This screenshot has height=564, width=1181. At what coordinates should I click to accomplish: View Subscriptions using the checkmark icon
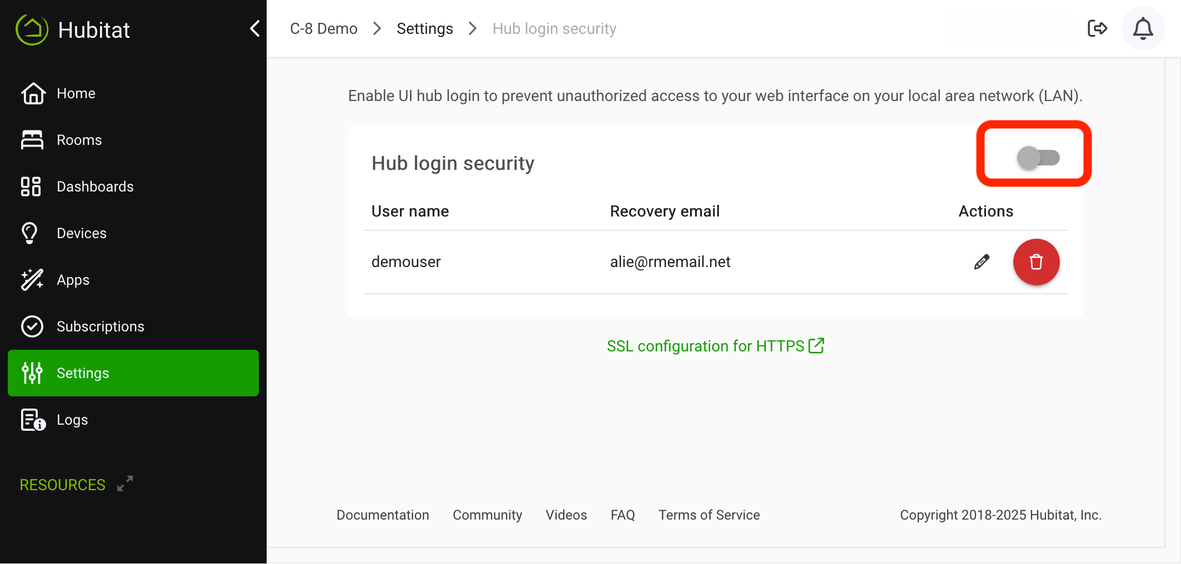pos(32,326)
